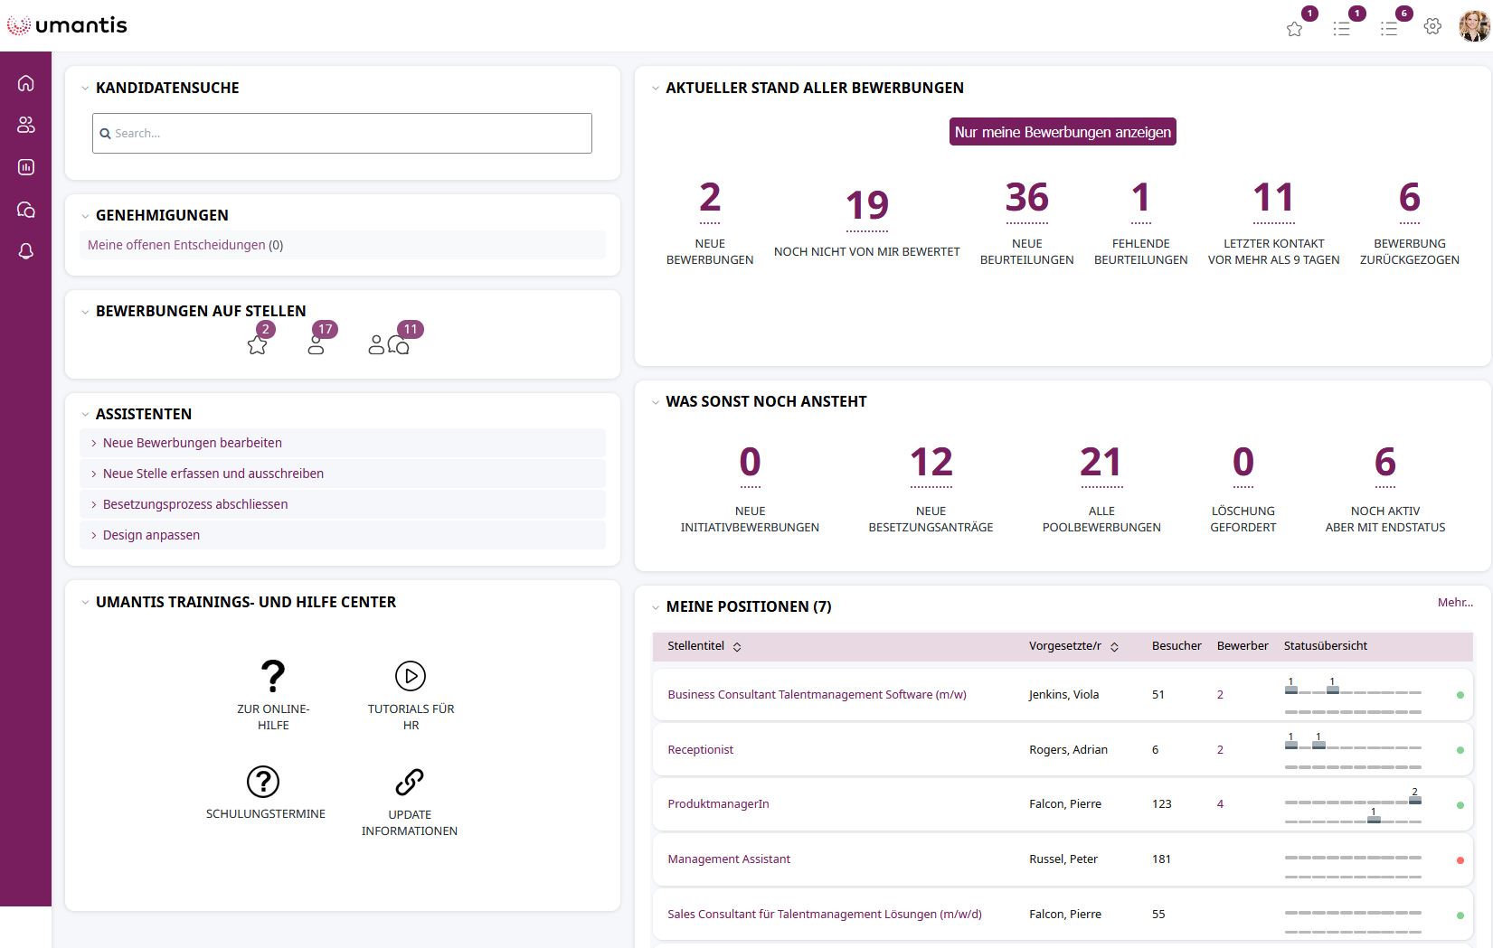Open favorites star icon in top bar
This screenshot has height=948, width=1493.
(1294, 29)
